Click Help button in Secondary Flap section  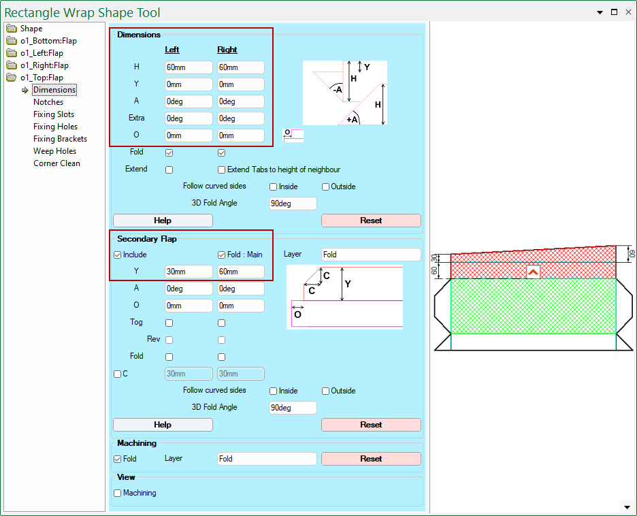point(163,425)
